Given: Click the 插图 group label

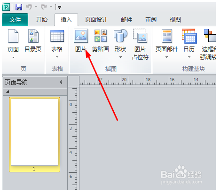Looking at the screenshot, I should [111, 69].
